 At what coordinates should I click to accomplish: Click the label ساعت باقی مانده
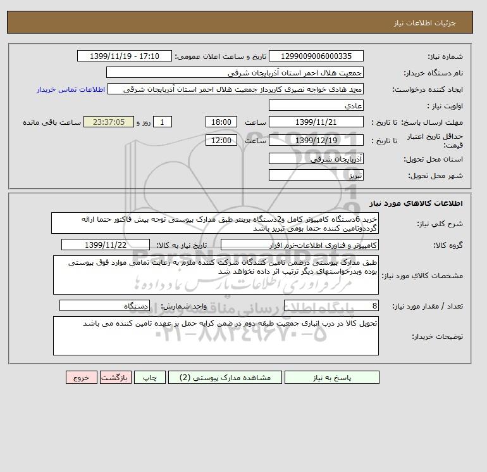[52, 122]
